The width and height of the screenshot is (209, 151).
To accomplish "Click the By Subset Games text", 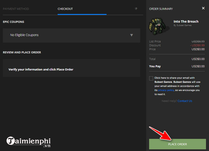I will (x=182, y=25).
